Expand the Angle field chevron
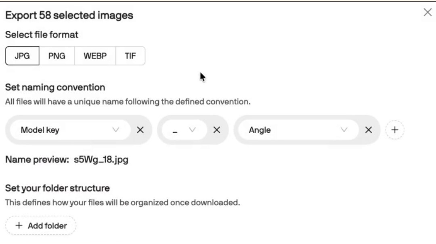The image size is (436, 244). [x=344, y=130]
